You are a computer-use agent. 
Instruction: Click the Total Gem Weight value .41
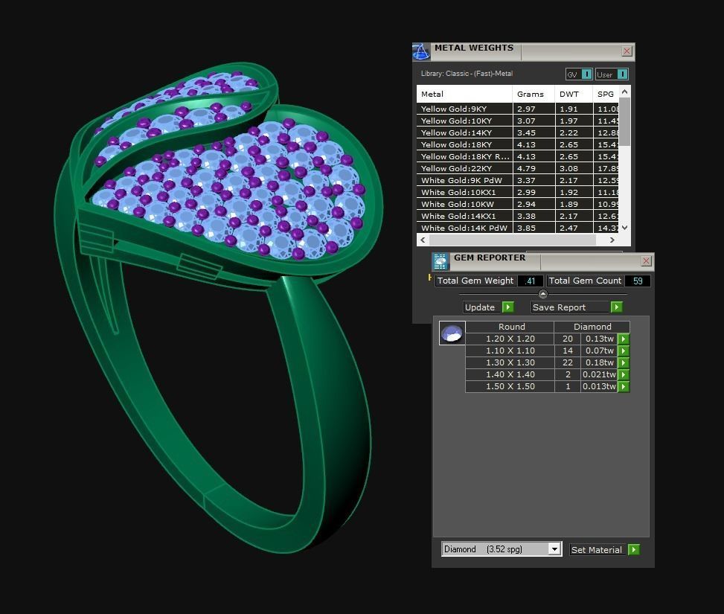click(x=530, y=281)
